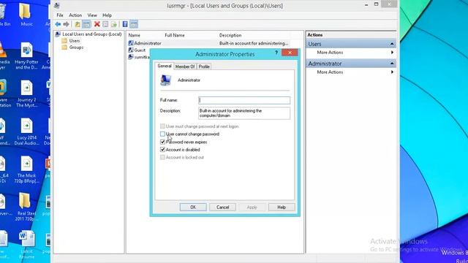The height and width of the screenshot is (263, 468).
Task: Click into the Description text field
Action: pos(244,113)
